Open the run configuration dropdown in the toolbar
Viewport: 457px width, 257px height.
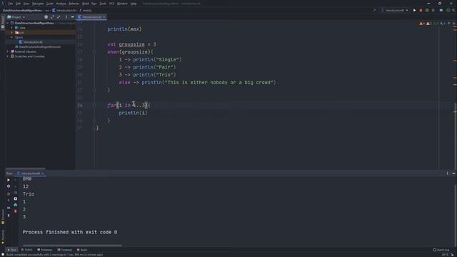pos(395,10)
